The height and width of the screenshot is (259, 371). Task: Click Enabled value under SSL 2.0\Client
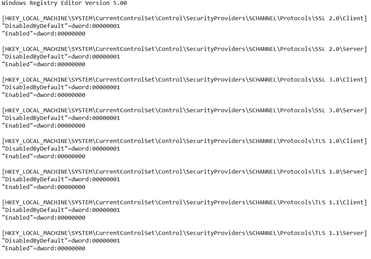point(44,34)
